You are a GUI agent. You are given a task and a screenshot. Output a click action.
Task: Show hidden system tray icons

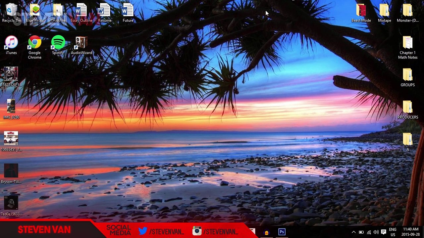coord(353,232)
